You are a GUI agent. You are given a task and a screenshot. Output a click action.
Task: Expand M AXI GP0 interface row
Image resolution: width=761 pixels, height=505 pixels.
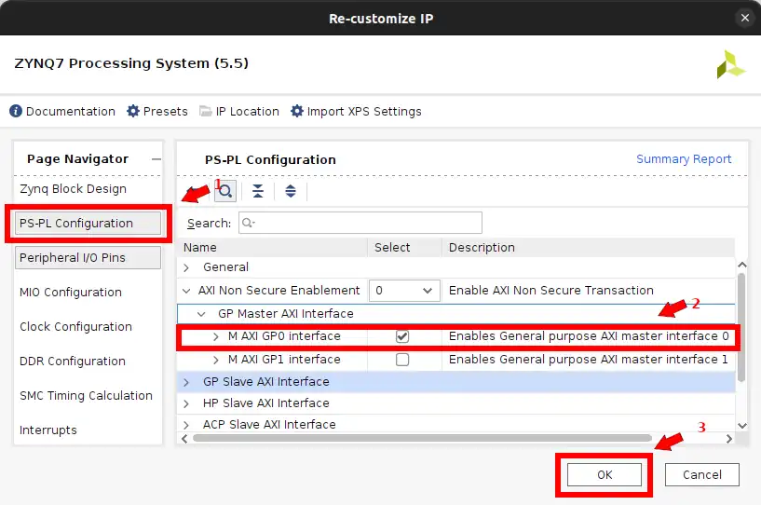click(216, 336)
